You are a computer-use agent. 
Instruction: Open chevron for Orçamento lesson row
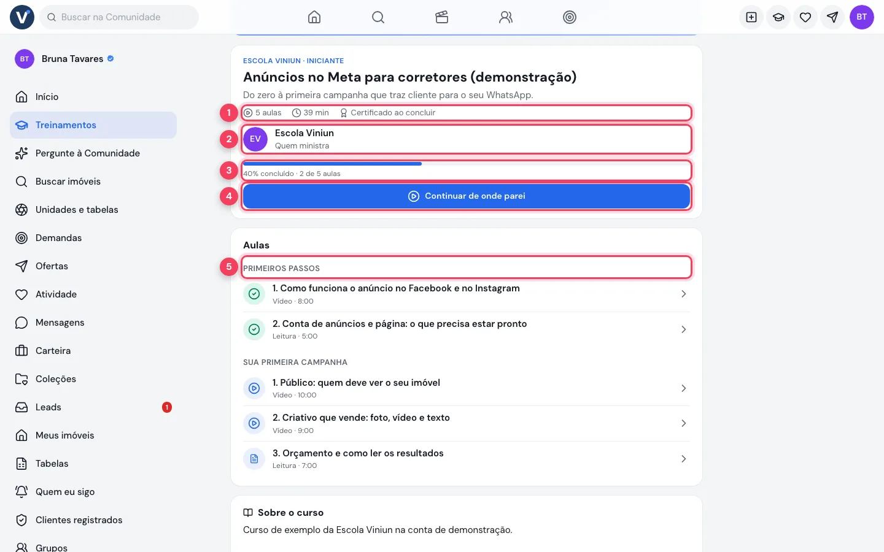pos(684,459)
